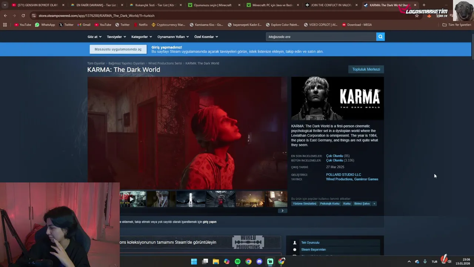
Task: Click the Wired Productions Serisi breadcrumb
Action: 165,63
